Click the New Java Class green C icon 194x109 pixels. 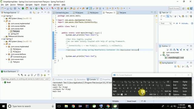(x=65, y=8)
